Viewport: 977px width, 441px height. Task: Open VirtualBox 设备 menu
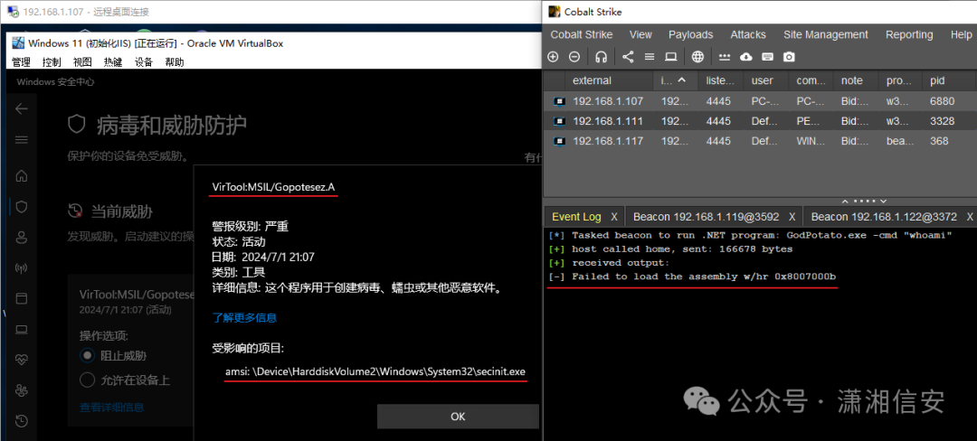pyautogui.click(x=143, y=62)
